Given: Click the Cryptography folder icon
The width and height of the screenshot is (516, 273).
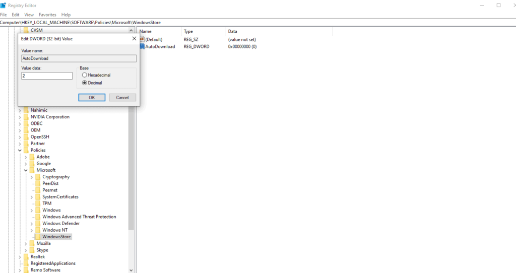Looking at the screenshot, I should click(x=38, y=177).
